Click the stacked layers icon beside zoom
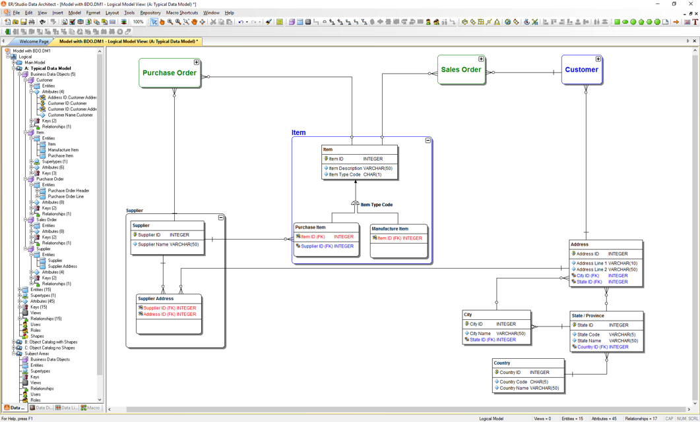This screenshot has height=422, width=700. (x=124, y=22)
